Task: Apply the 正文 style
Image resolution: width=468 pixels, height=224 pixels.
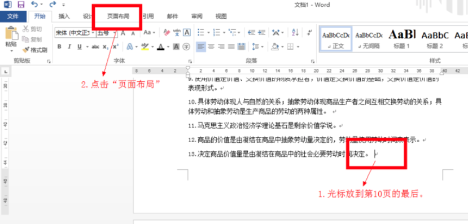Action: [x=336, y=39]
